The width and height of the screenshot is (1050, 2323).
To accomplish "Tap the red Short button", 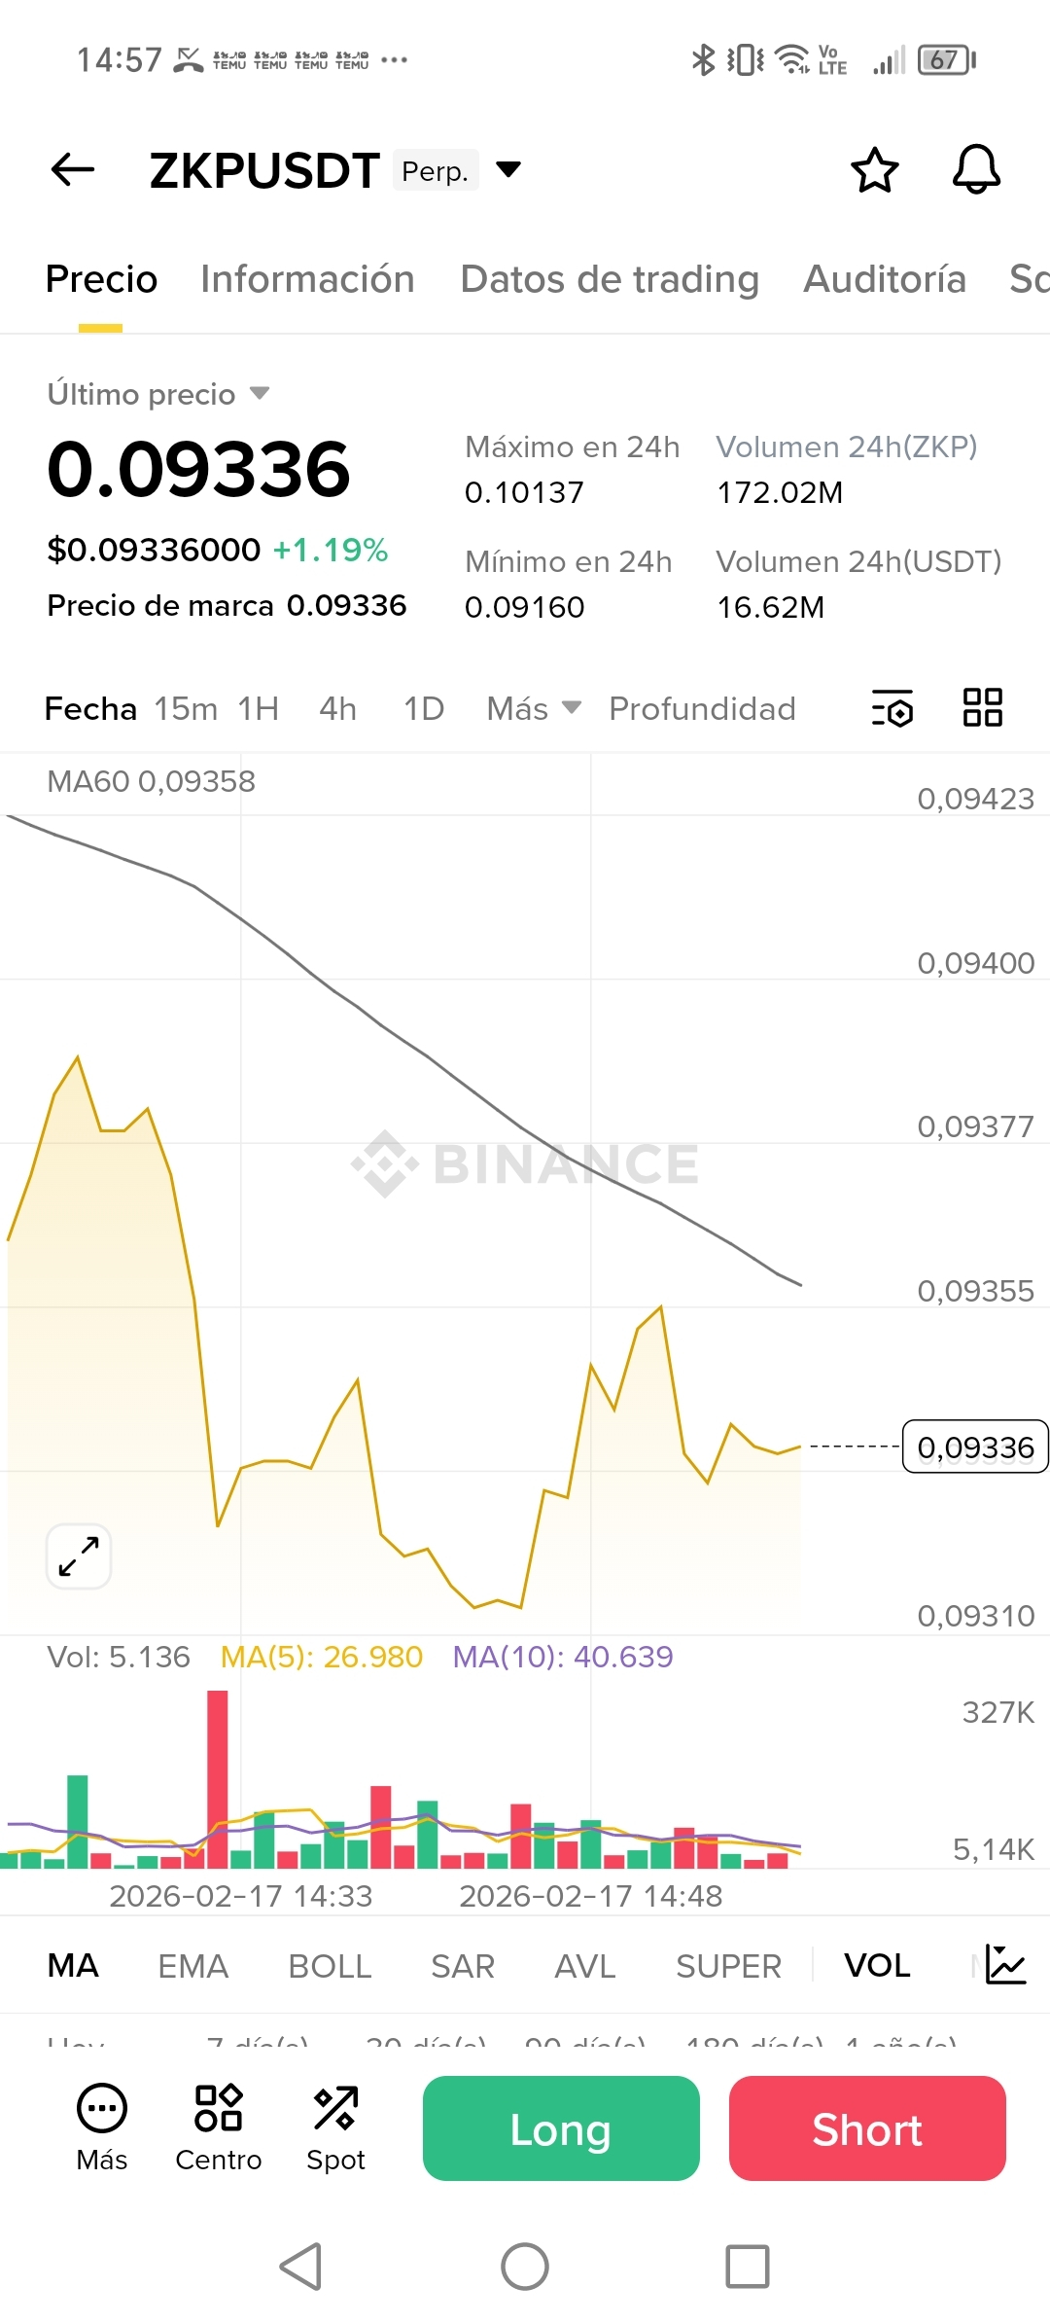I will pyautogui.click(x=867, y=2128).
